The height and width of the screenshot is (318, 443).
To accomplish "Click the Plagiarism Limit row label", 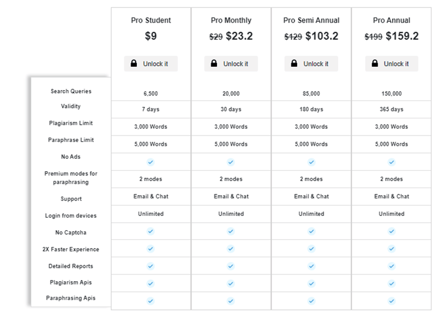I will click(x=71, y=123).
